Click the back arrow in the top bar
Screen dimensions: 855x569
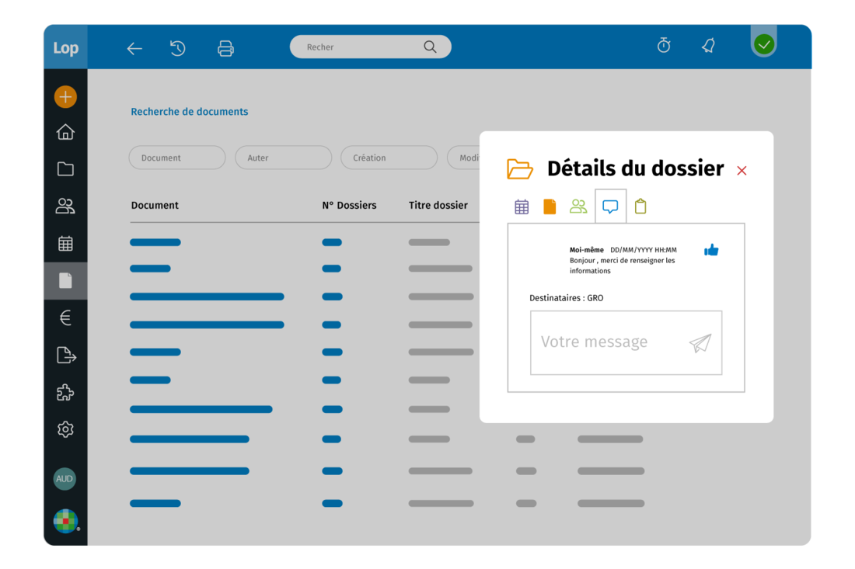coord(134,48)
